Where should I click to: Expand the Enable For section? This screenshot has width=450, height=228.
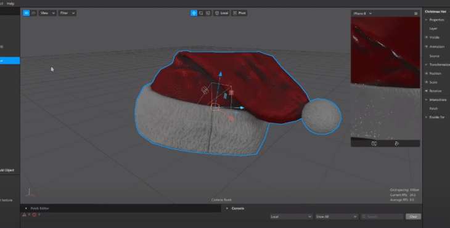point(426,117)
